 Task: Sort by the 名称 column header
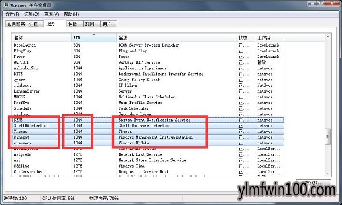(42, 38)
